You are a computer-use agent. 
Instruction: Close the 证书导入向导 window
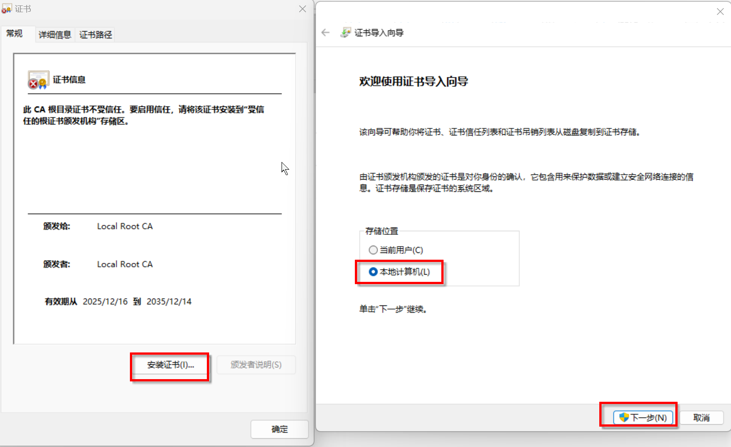click(x=720, y=11)
